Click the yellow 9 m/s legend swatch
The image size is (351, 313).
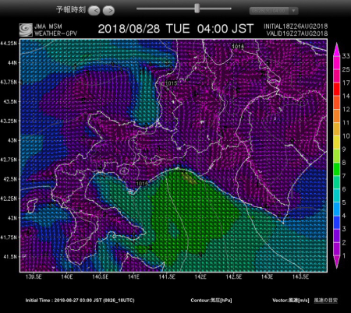(337, 142)
